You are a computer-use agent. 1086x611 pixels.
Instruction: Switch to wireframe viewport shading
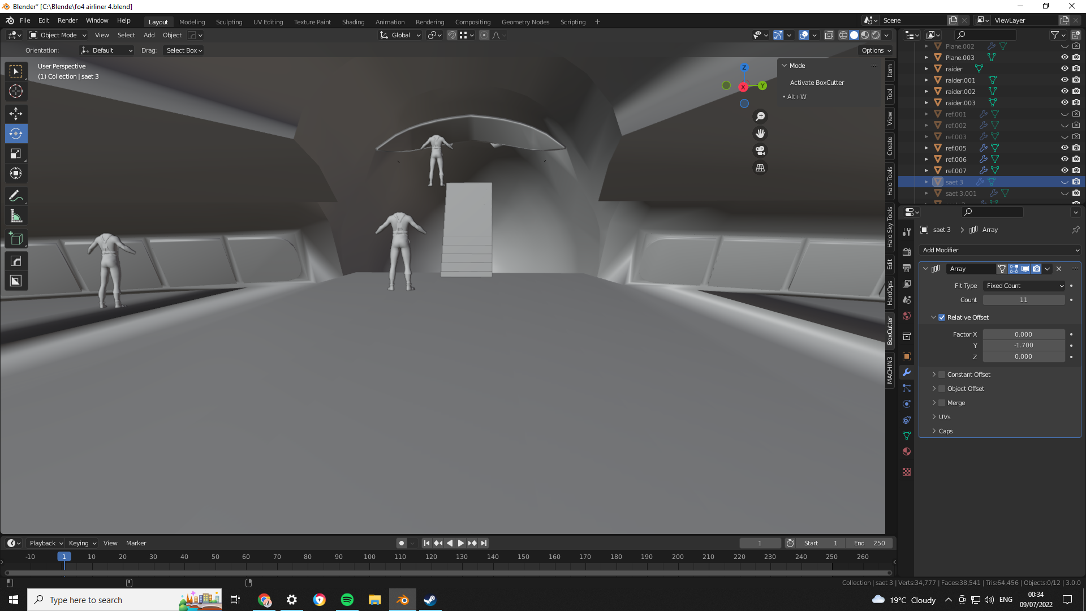[843, 35]
